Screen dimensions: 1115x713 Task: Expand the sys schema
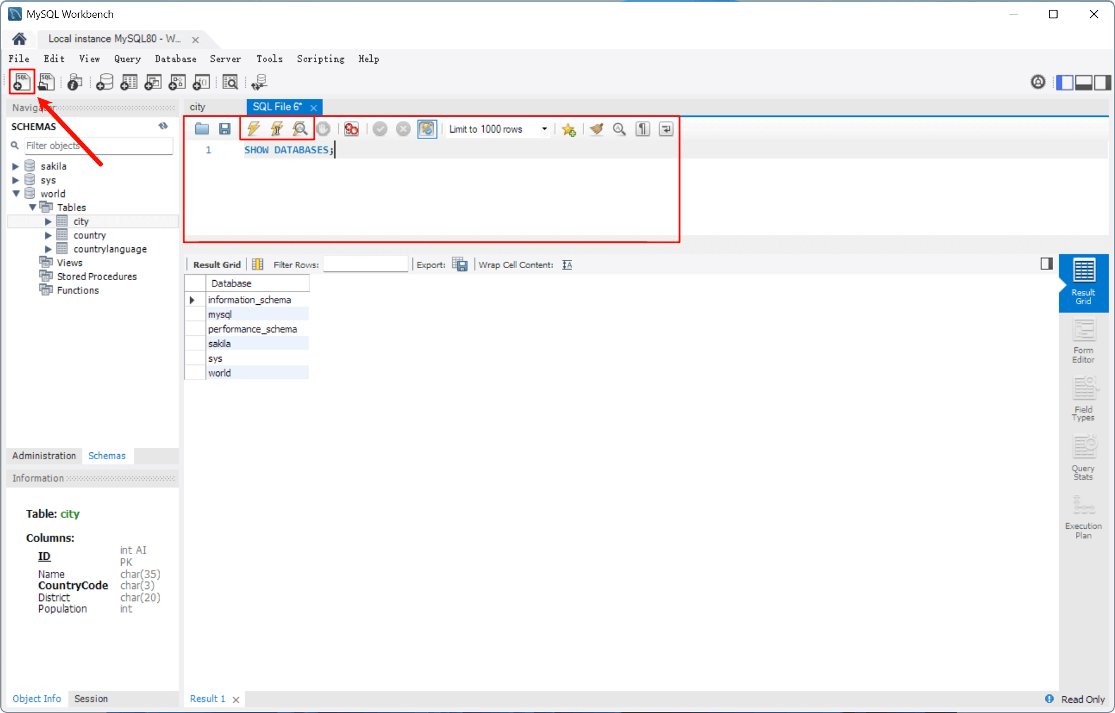click(16, 180)
